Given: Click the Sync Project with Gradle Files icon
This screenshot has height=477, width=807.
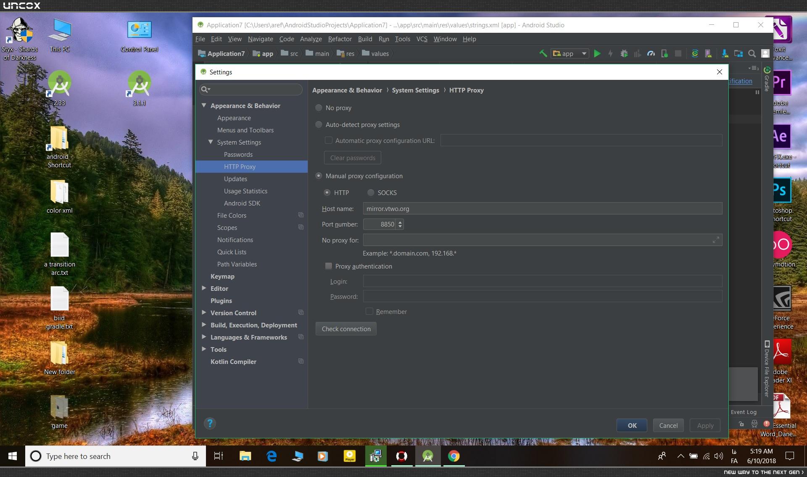Looking at the screenshot, I should coord(695,53).
